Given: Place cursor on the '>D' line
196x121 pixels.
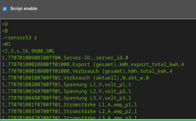Looking at the screenshot, I should pos(5,24).
